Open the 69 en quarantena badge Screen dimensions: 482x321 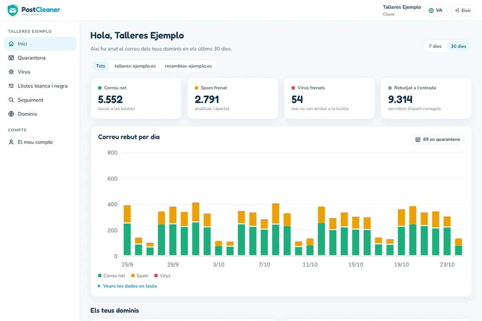point(437,140)
